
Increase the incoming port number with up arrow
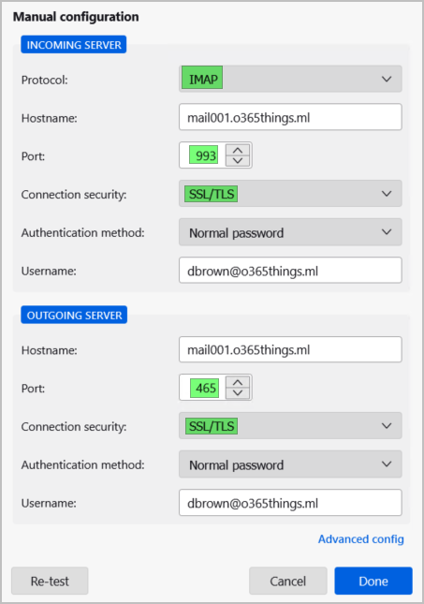tap(238, 150)
